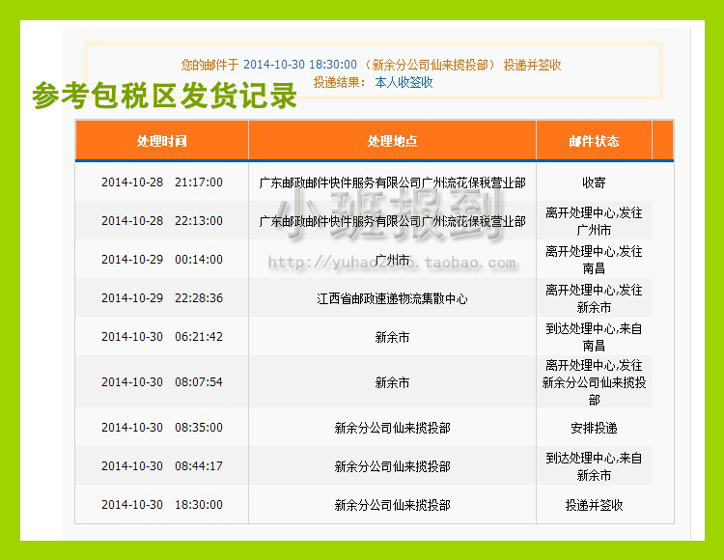The width and height of the screenshot is (724, 560).
Task: Click 投递并签收 status in the last table row
Action: (x=594, y=505)
